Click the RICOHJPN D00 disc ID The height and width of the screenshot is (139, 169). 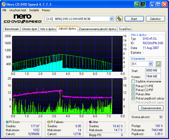tap(153, 43)
